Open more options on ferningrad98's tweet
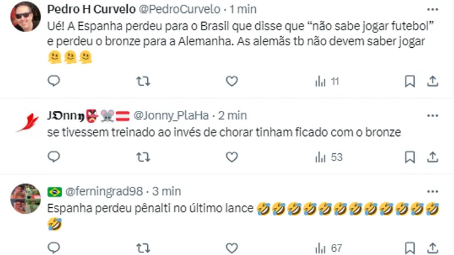The image size is (454, 255). tap(433, 192)
